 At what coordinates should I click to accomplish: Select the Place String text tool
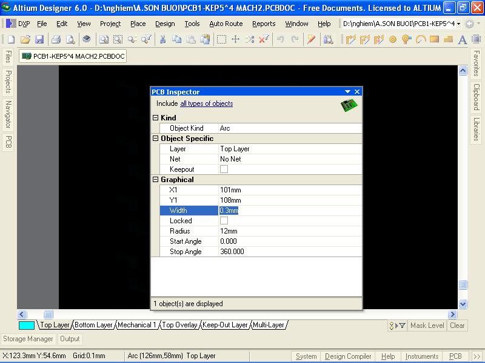(462, 39)
